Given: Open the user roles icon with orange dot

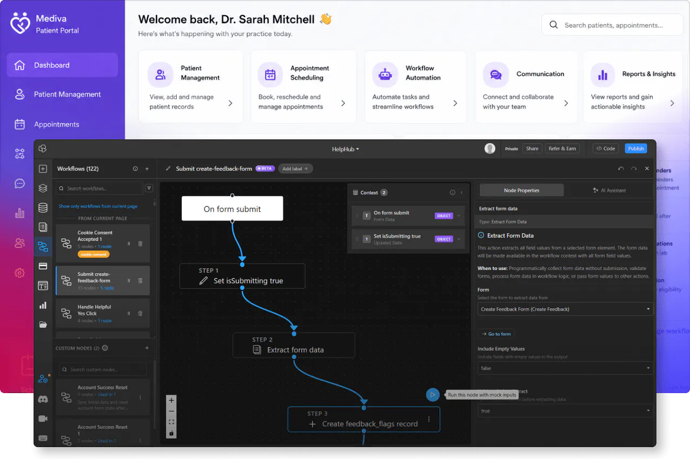Looking at the screenshot, I should 43,379.
